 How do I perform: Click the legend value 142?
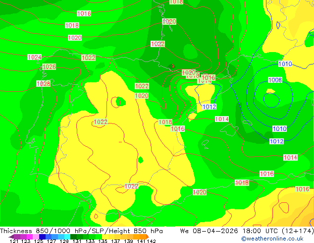coord(151,241)
